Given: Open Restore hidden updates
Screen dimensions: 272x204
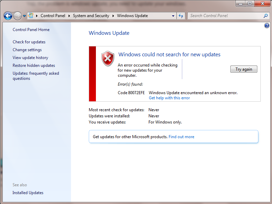Looking at the screenshot, I should 34,65.
